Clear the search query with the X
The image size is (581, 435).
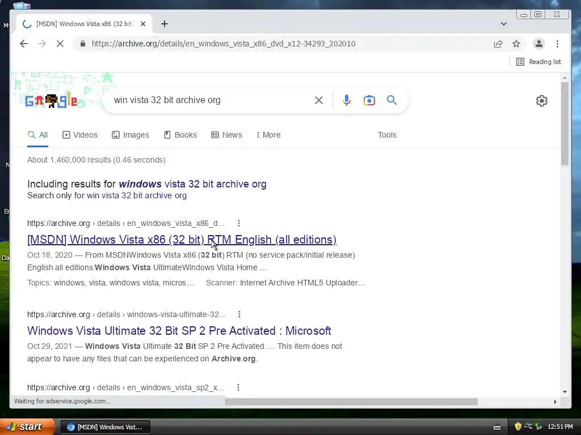319,100
